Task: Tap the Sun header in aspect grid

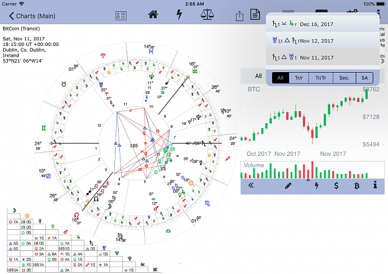Action: tap(27, 216)
